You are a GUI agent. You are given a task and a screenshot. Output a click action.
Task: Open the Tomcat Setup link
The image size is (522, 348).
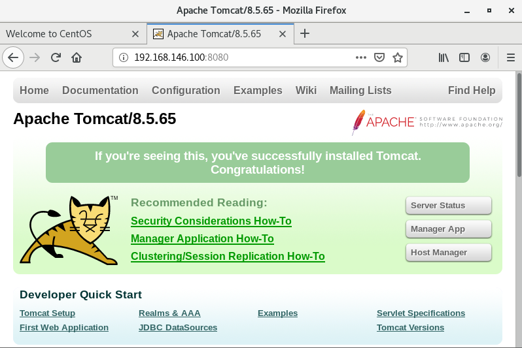click(x=47, y=313)
